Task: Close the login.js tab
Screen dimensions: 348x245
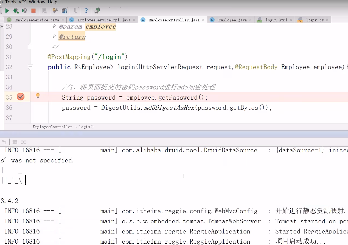Action: (x=327, y=20)
